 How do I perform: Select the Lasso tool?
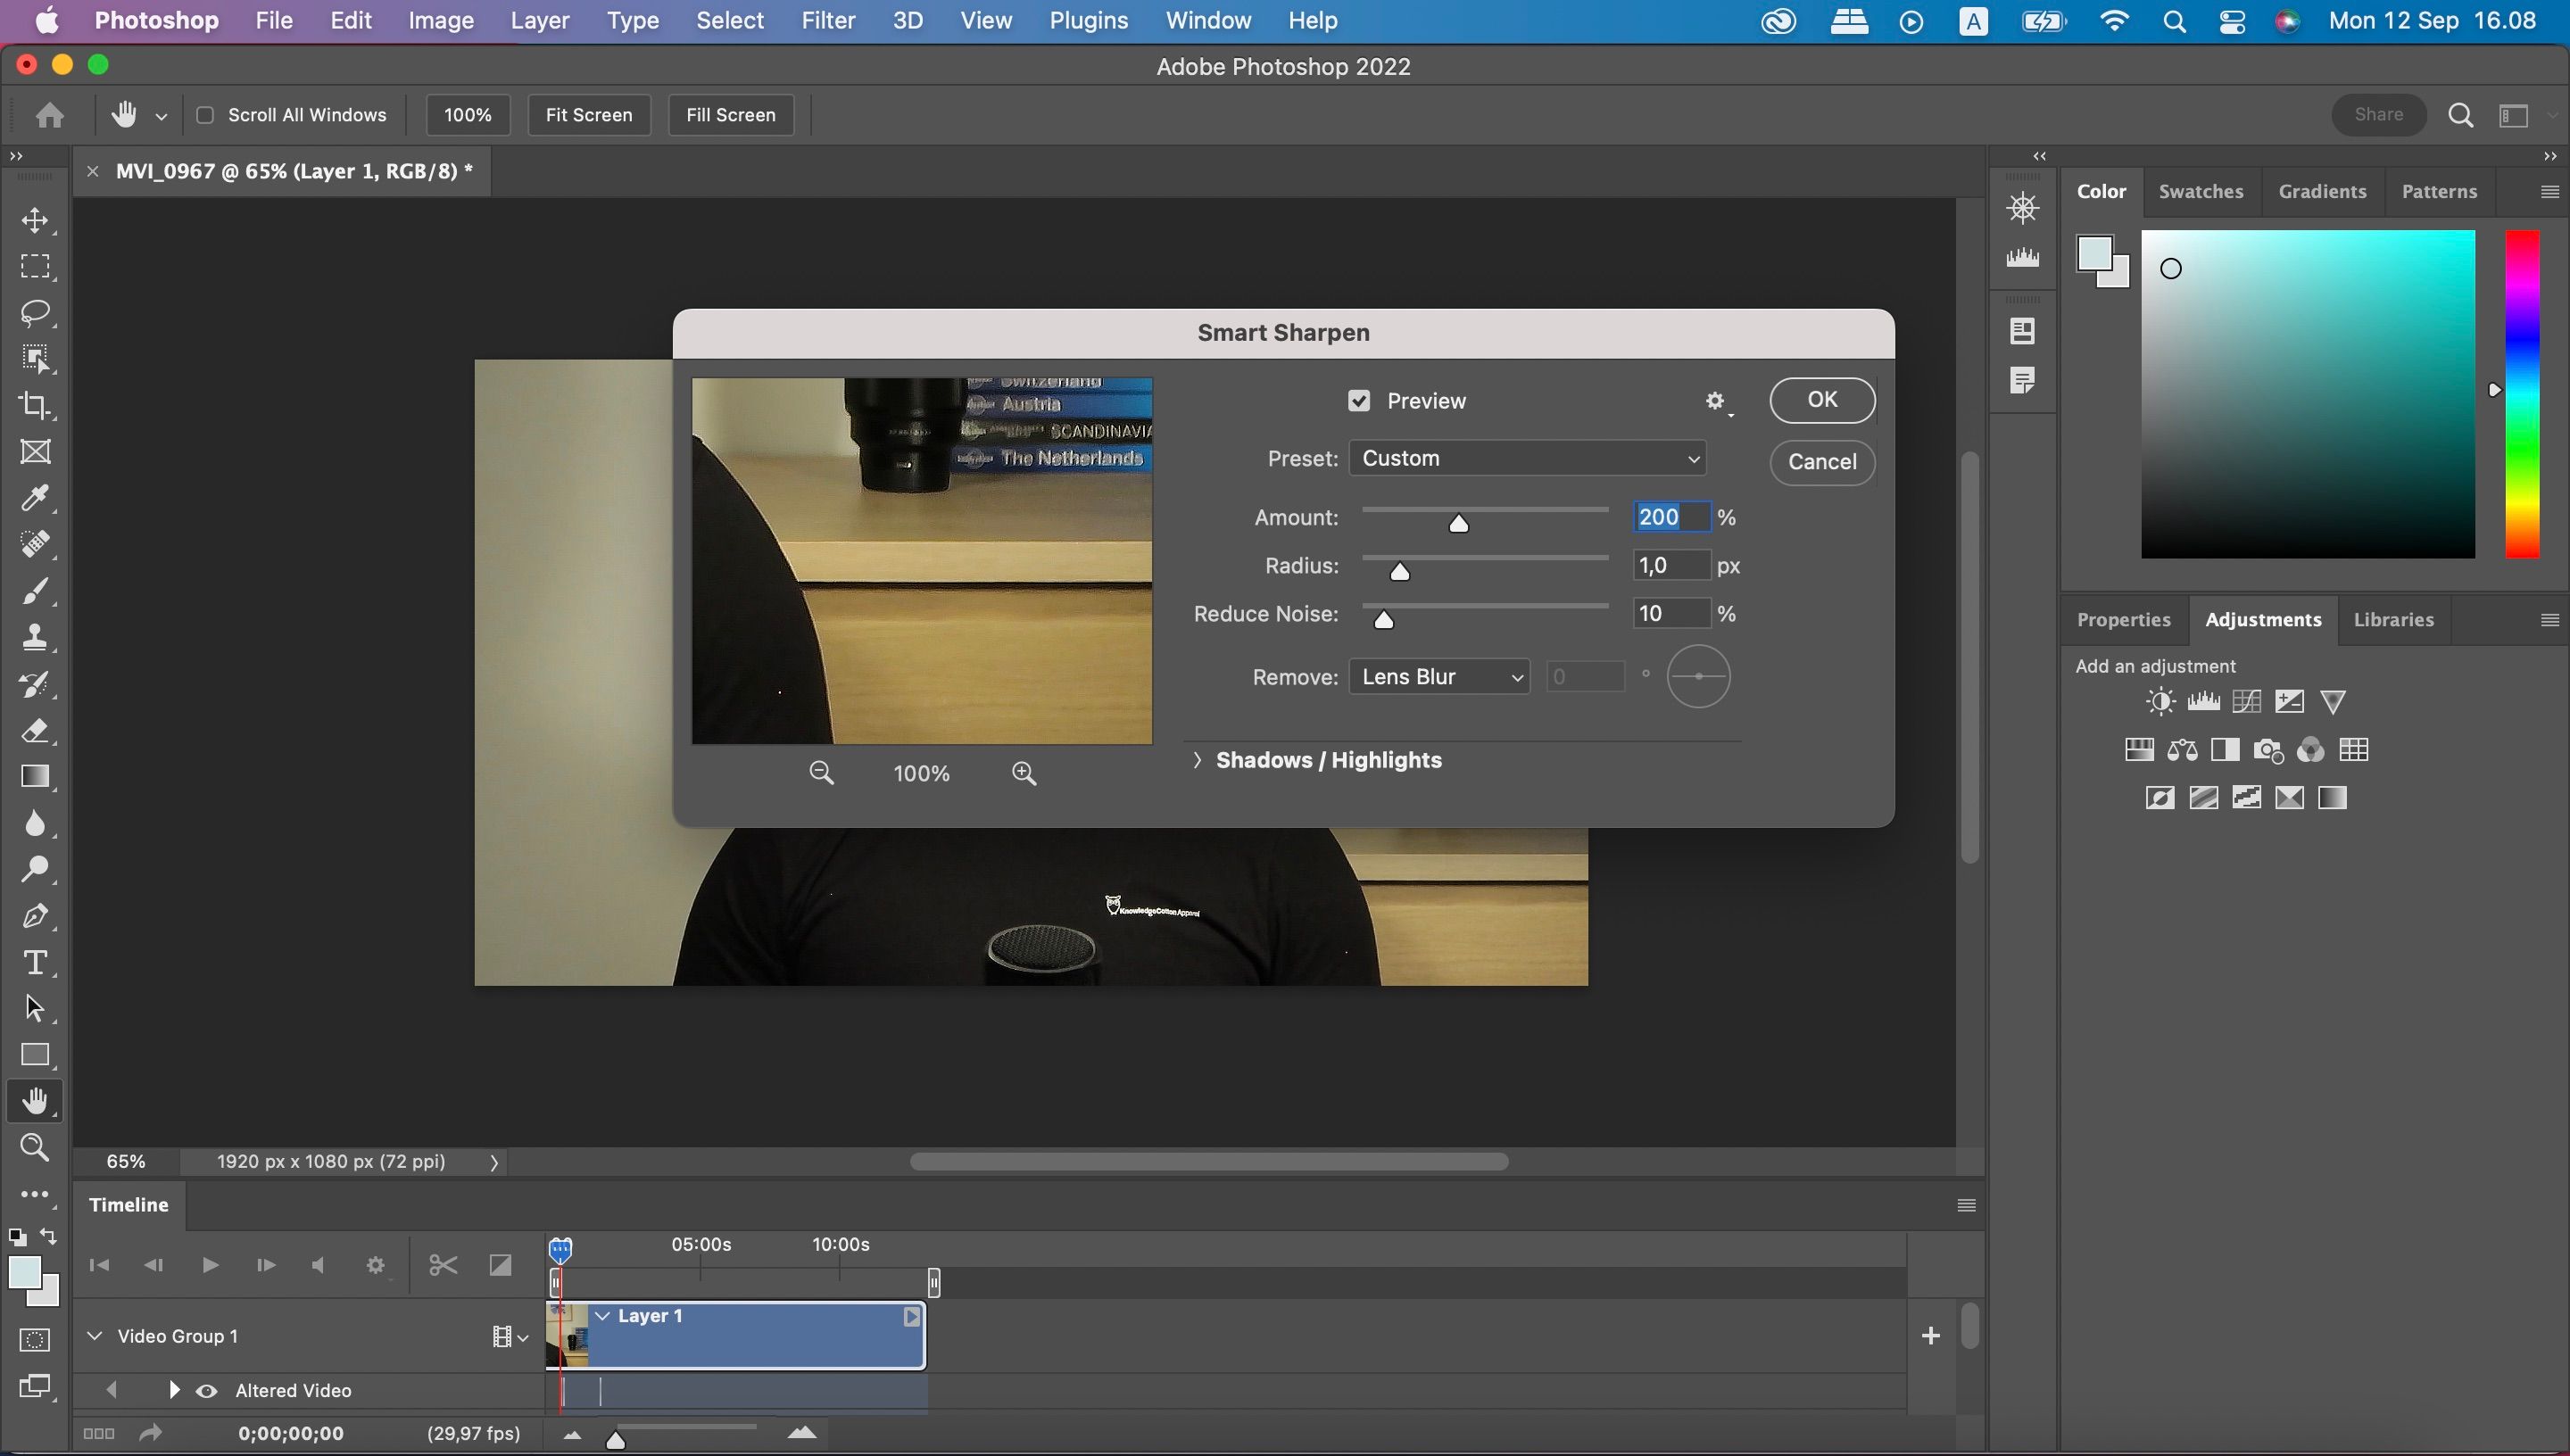coord(35,312)
